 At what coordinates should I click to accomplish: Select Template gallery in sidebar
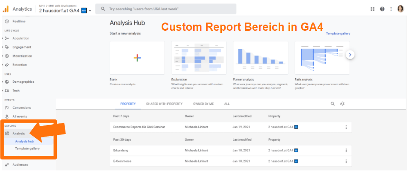click(x=27, y=148)
